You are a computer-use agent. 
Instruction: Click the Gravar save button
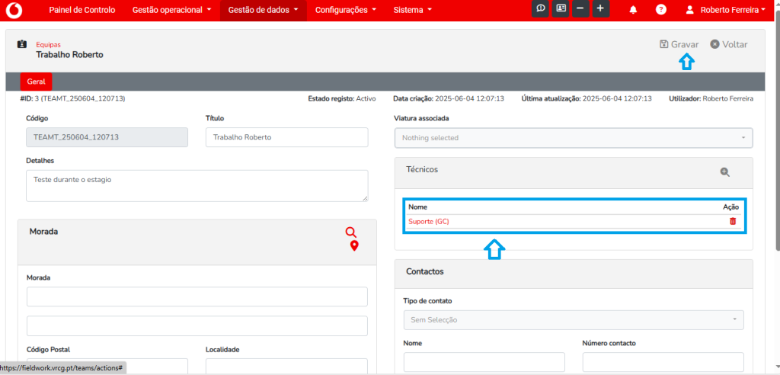click(x=679, y=44)
